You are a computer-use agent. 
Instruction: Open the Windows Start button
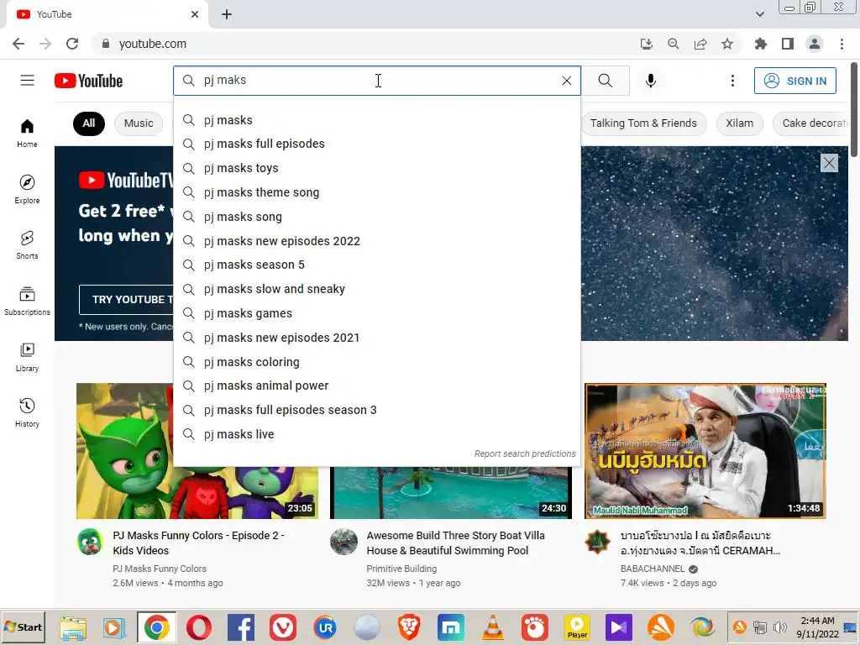click(23, 627)
